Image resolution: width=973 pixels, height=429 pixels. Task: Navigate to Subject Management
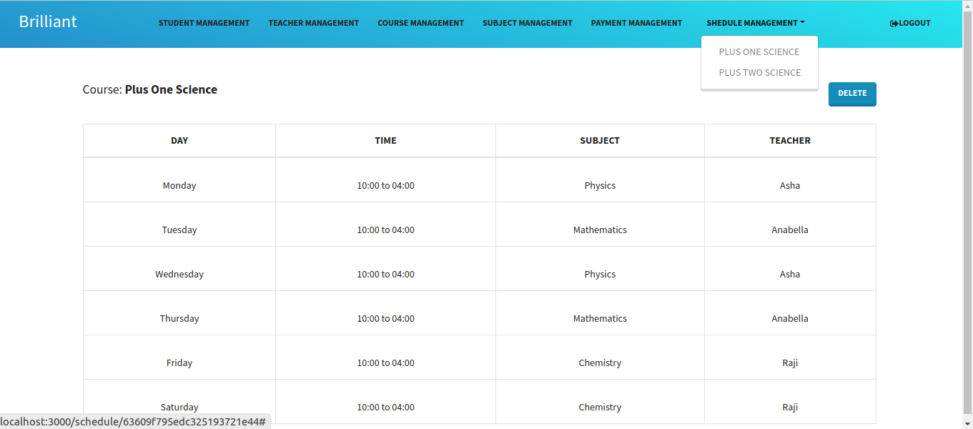(x=528, y=23)
